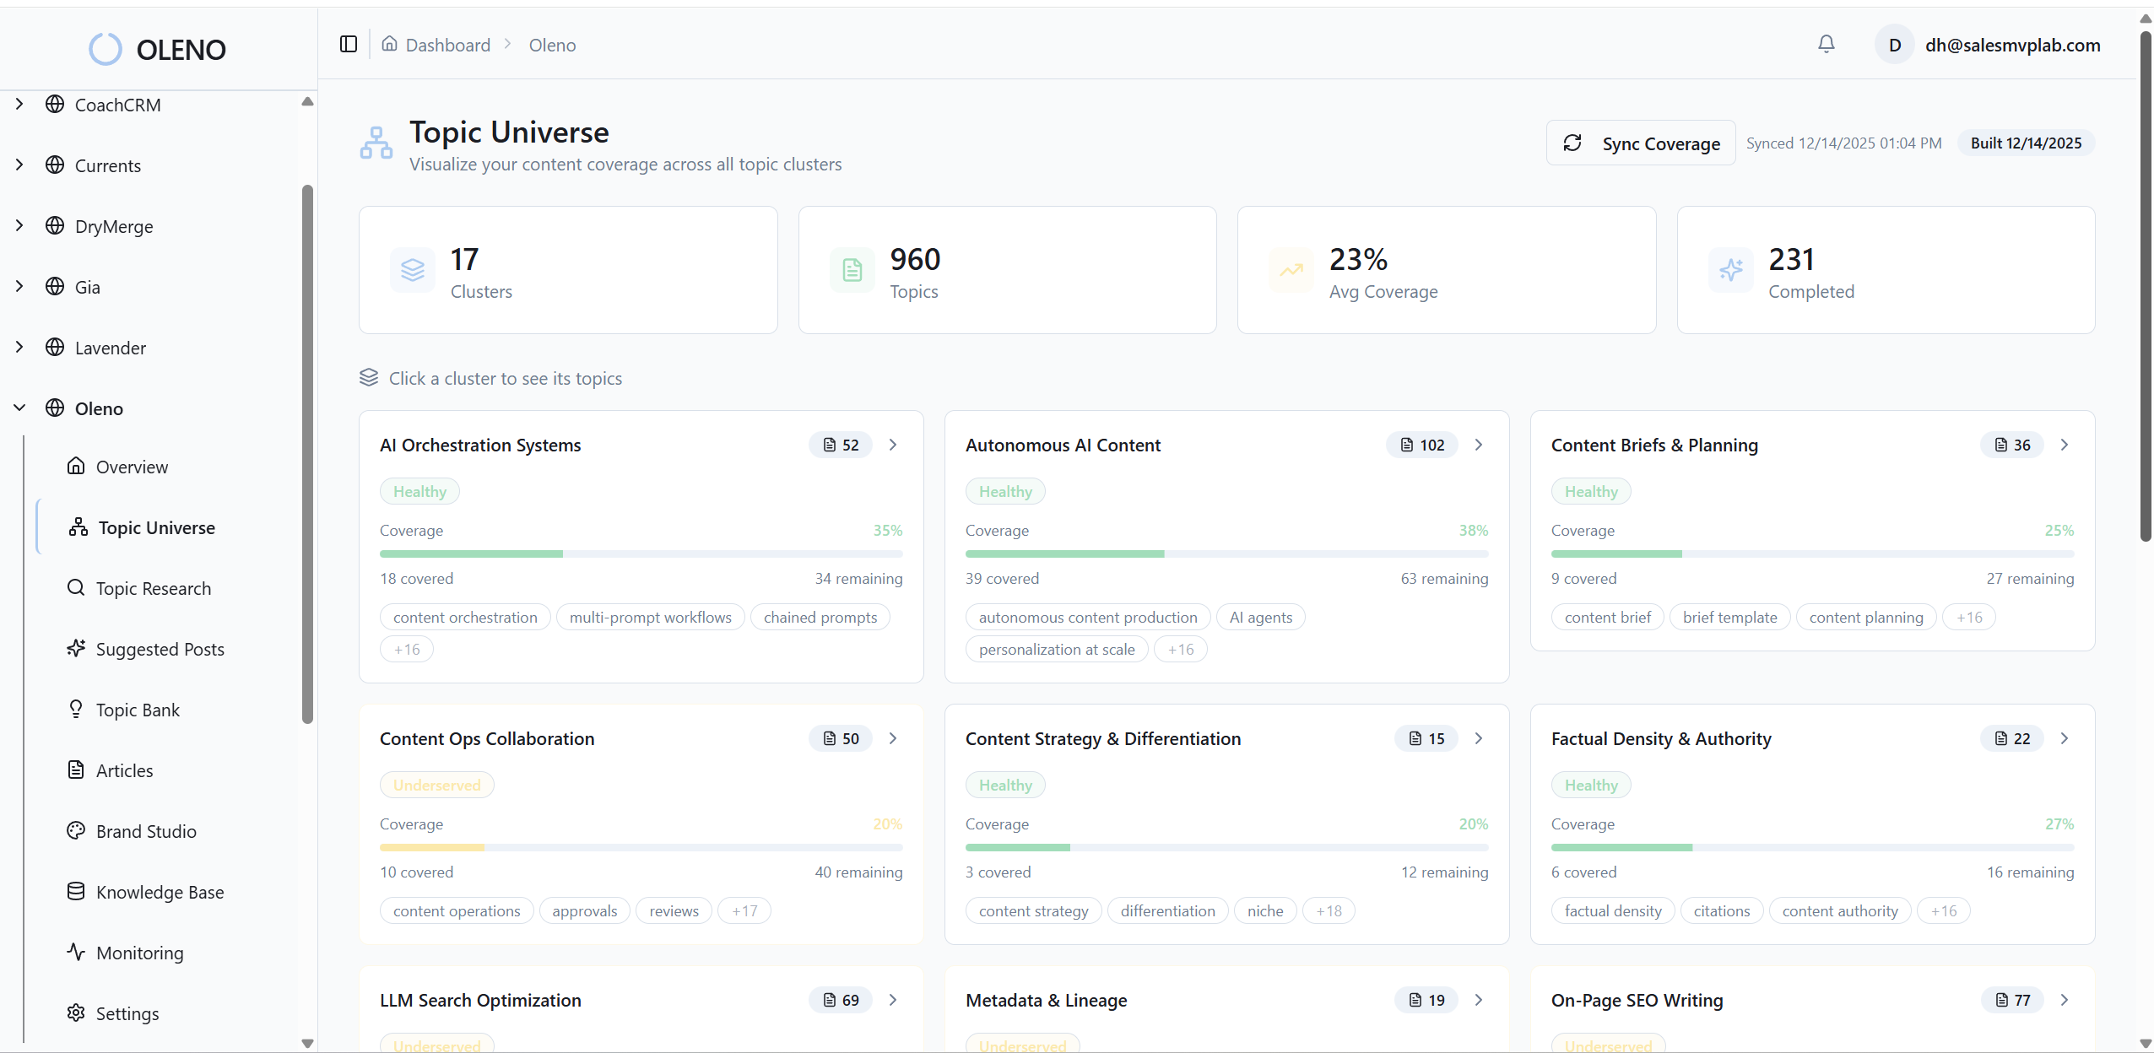Open the AI Orchestration Systems cluster details arrow
Image resolution: width=2154 pixels, height=1053 pixels.
tap(893, 445)
